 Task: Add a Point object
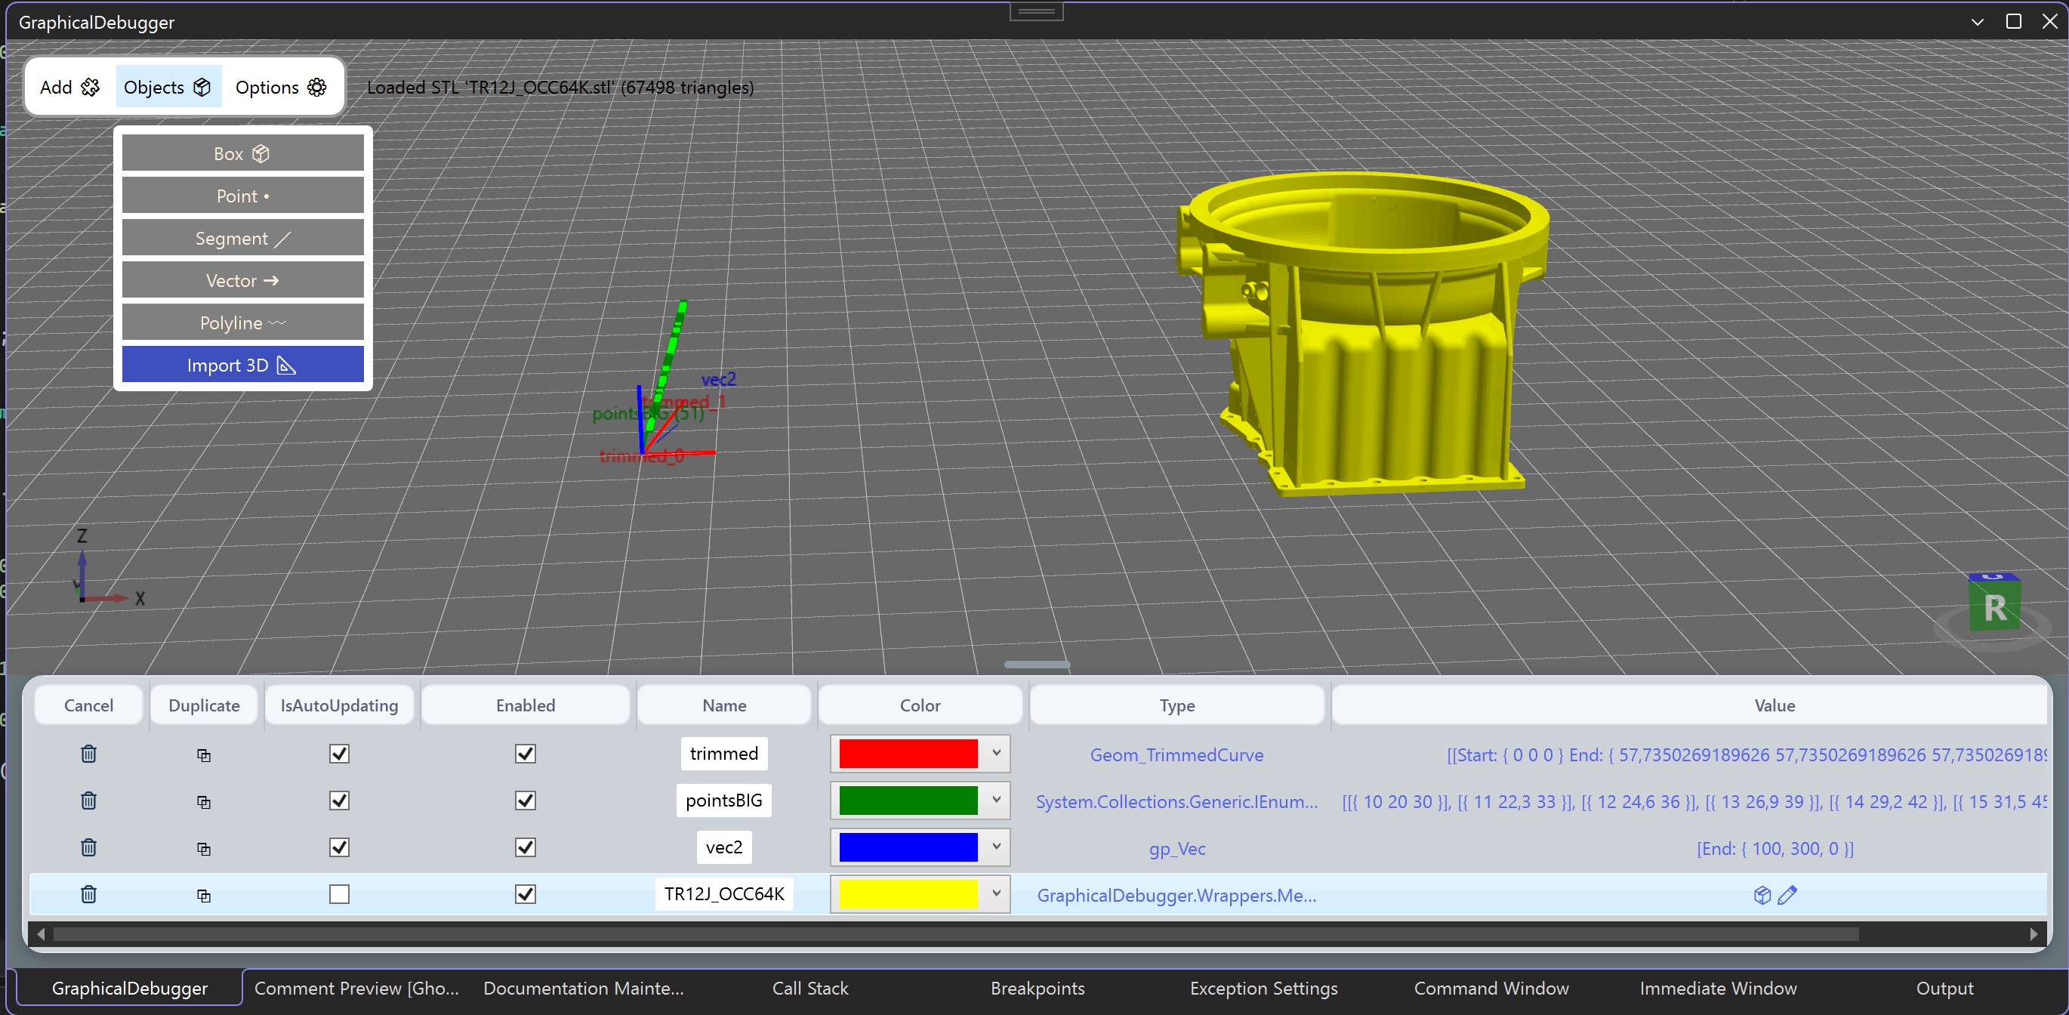[242, 196]
